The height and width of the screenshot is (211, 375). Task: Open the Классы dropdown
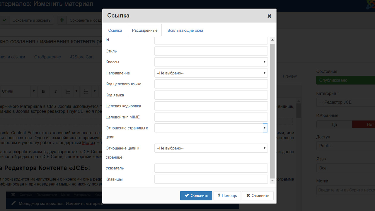point(211,62)
